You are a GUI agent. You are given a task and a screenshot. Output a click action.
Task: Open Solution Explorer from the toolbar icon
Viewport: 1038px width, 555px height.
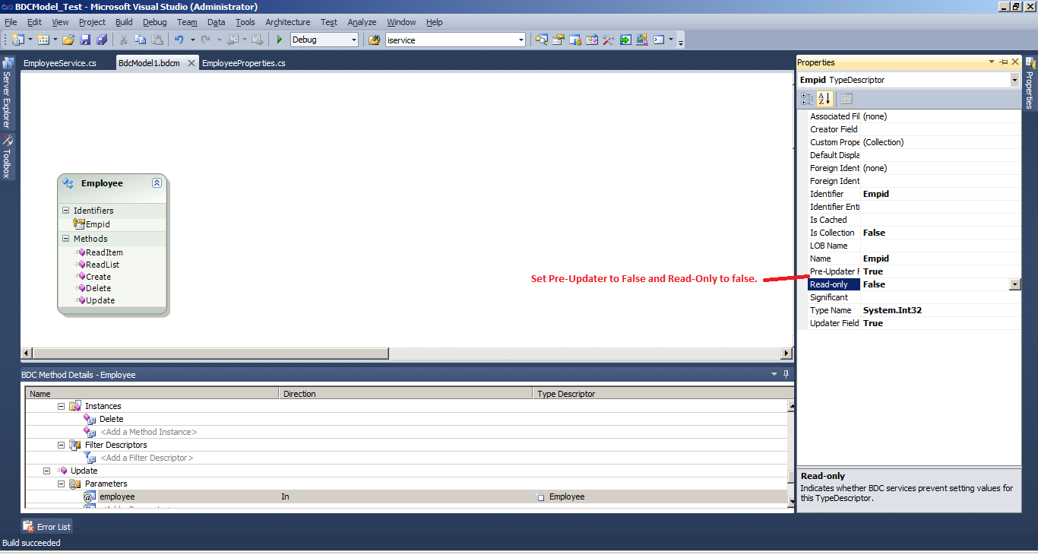[542, 40]
